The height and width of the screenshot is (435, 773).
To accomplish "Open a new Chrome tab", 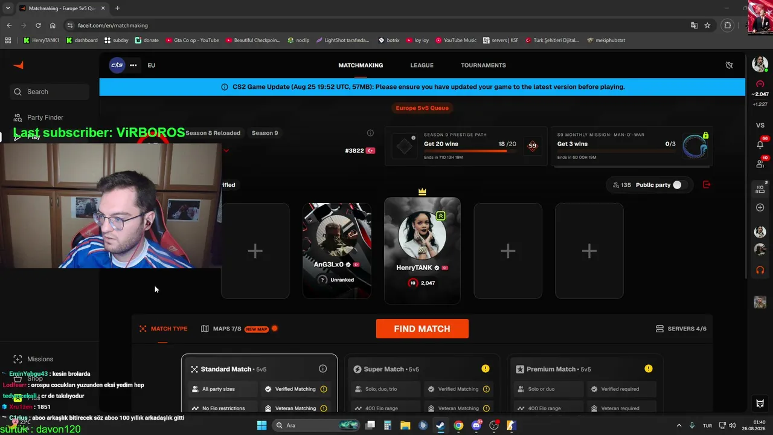I will click(117, 8).
